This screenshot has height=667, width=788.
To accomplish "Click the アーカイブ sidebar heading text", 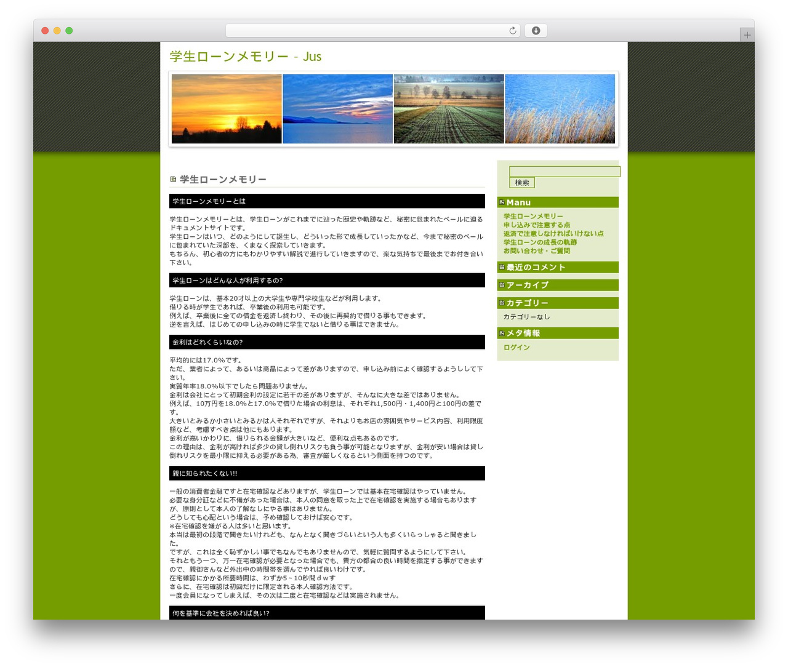I will [x=528, y=285].
